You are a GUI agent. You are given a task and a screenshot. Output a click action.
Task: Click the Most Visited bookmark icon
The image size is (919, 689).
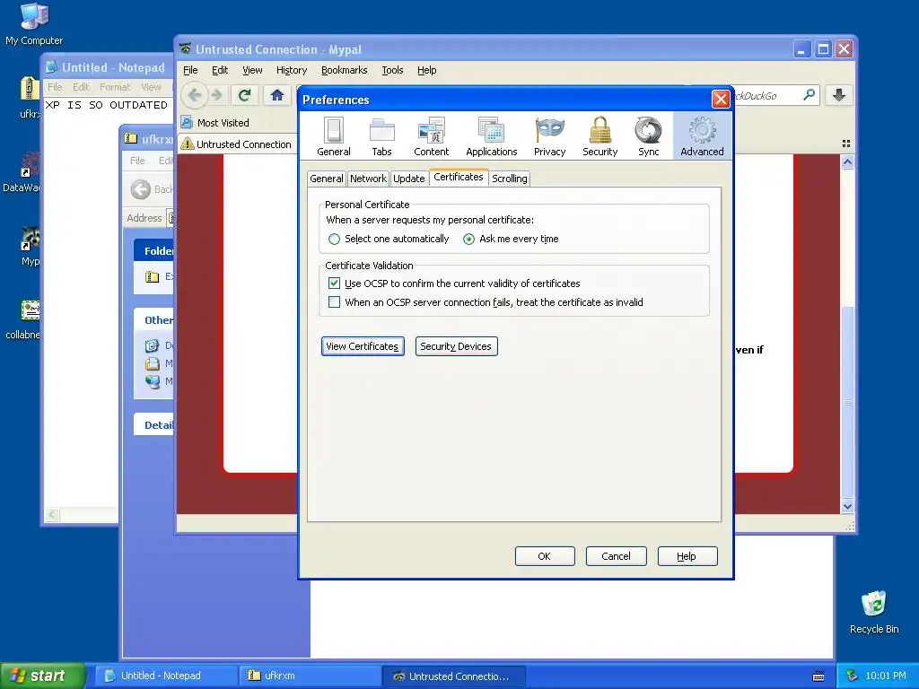pos(187,122)
